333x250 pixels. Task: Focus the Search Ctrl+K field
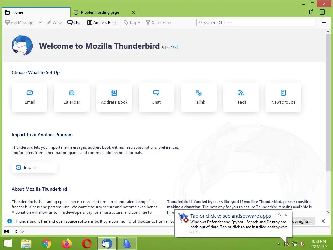pos(256,22)
